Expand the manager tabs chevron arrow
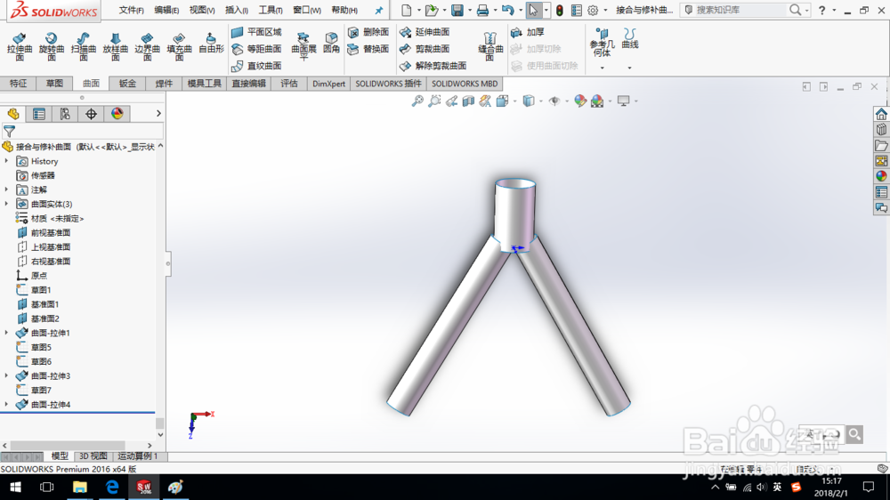 pos(158,114)
